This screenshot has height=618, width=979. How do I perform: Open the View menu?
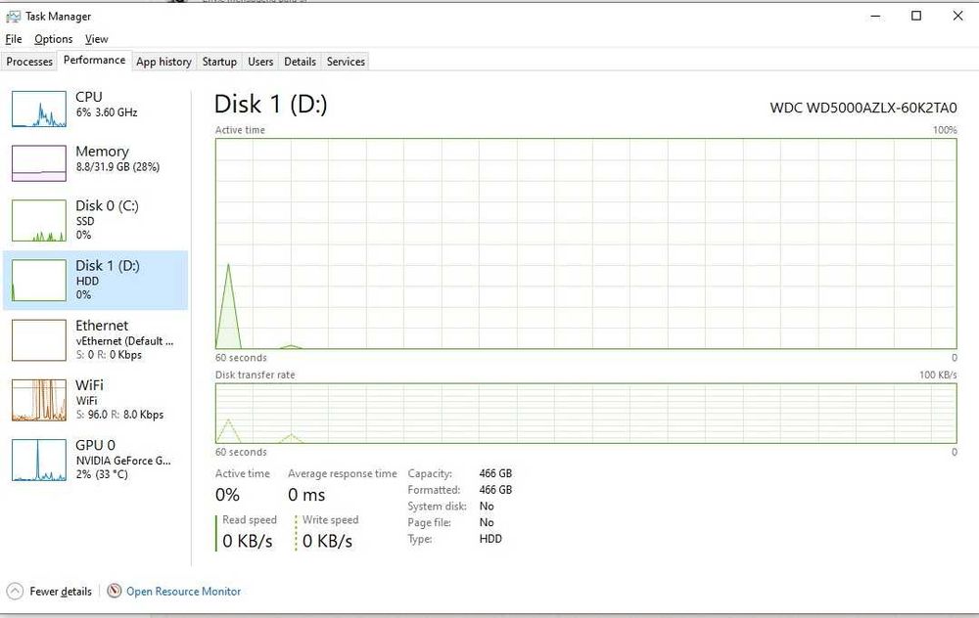96,39
